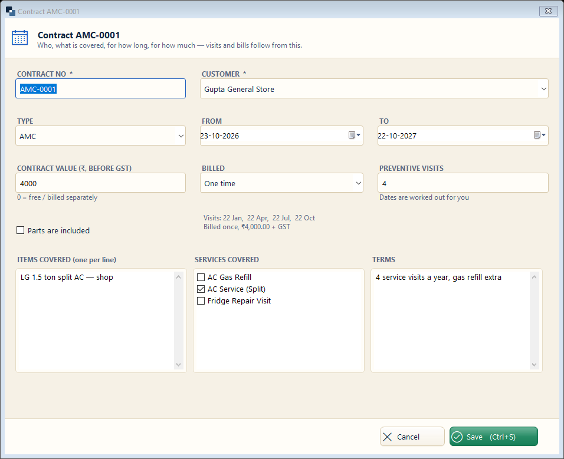Click the Terms scroll down arrow
This screenshot has height=459, width=564.
[x=534, y=365]
